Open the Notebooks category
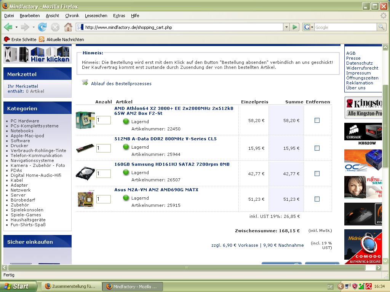Image resolution: width=390 pixels, height=292 pixels. click(x=22, y=131)
